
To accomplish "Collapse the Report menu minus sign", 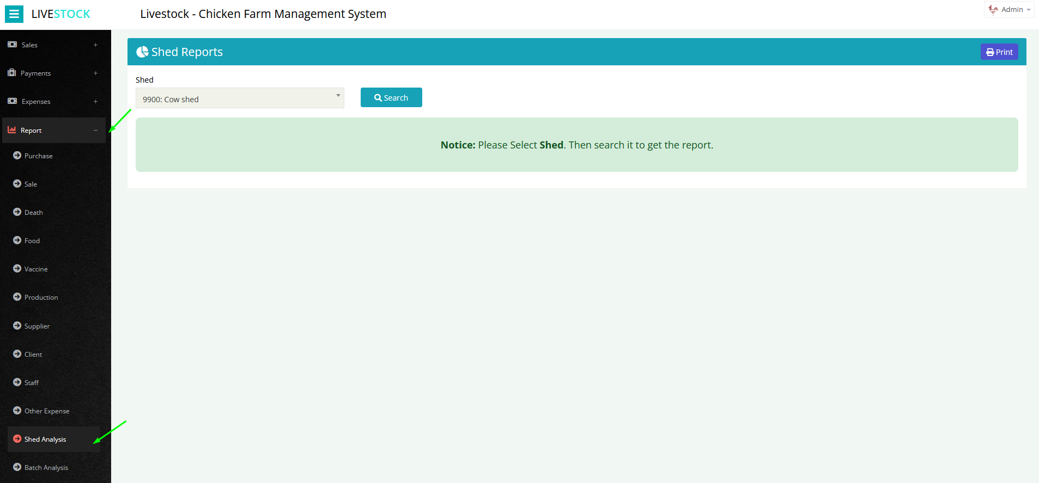I will (95, 131).
